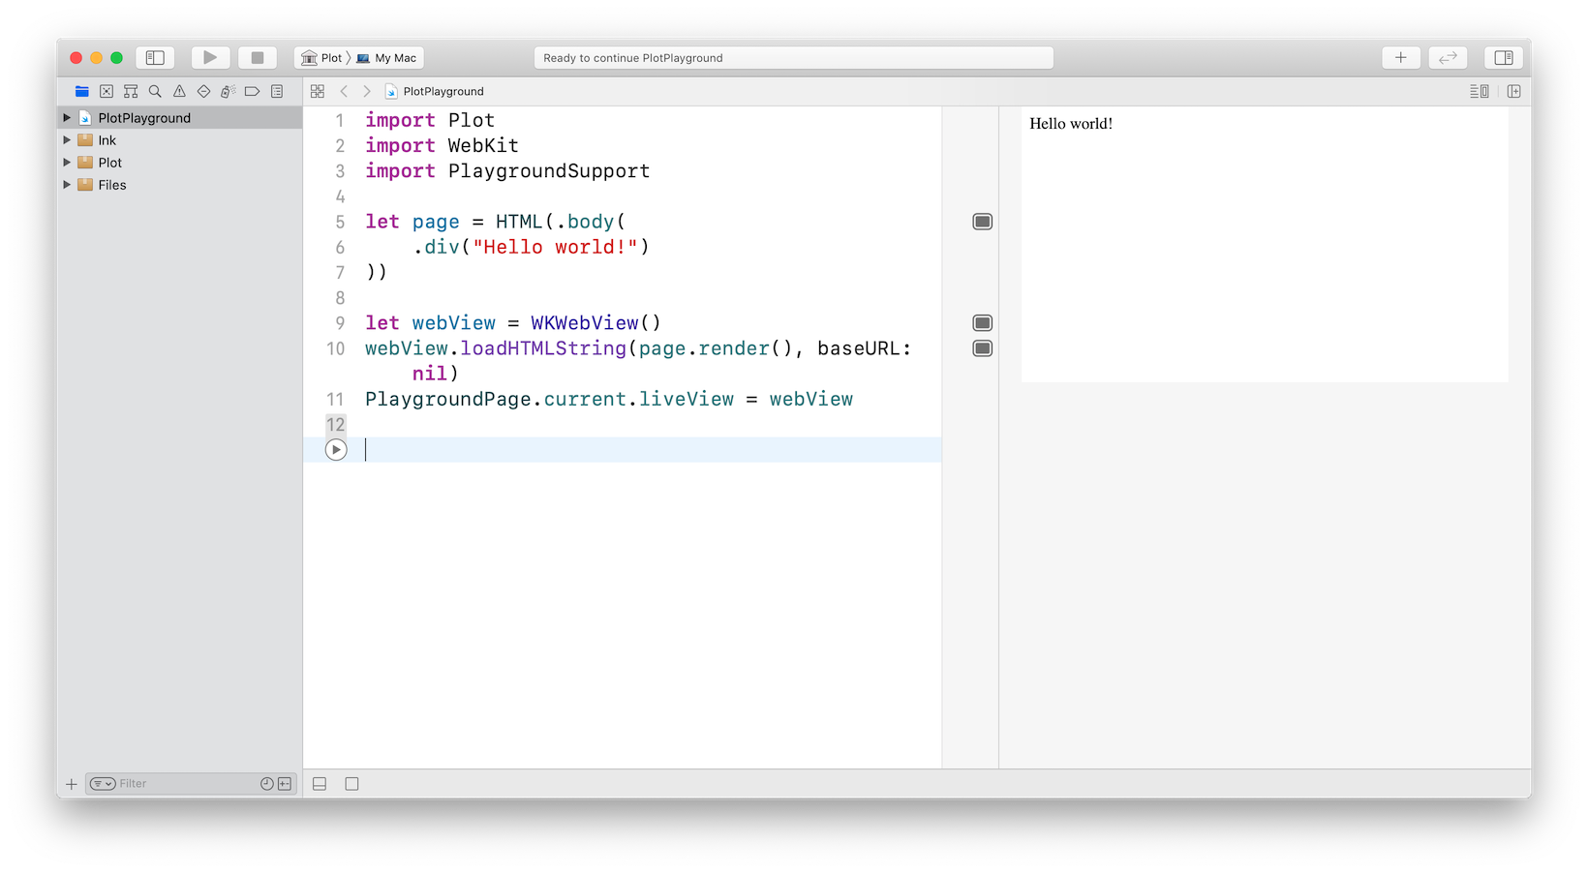Stop execution with the toolbar stop button
1588x873 pixels.
click(x=258, y=58)
